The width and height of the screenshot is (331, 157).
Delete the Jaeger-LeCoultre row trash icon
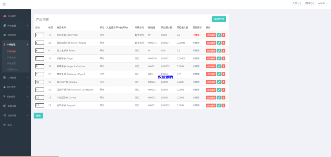224,66
